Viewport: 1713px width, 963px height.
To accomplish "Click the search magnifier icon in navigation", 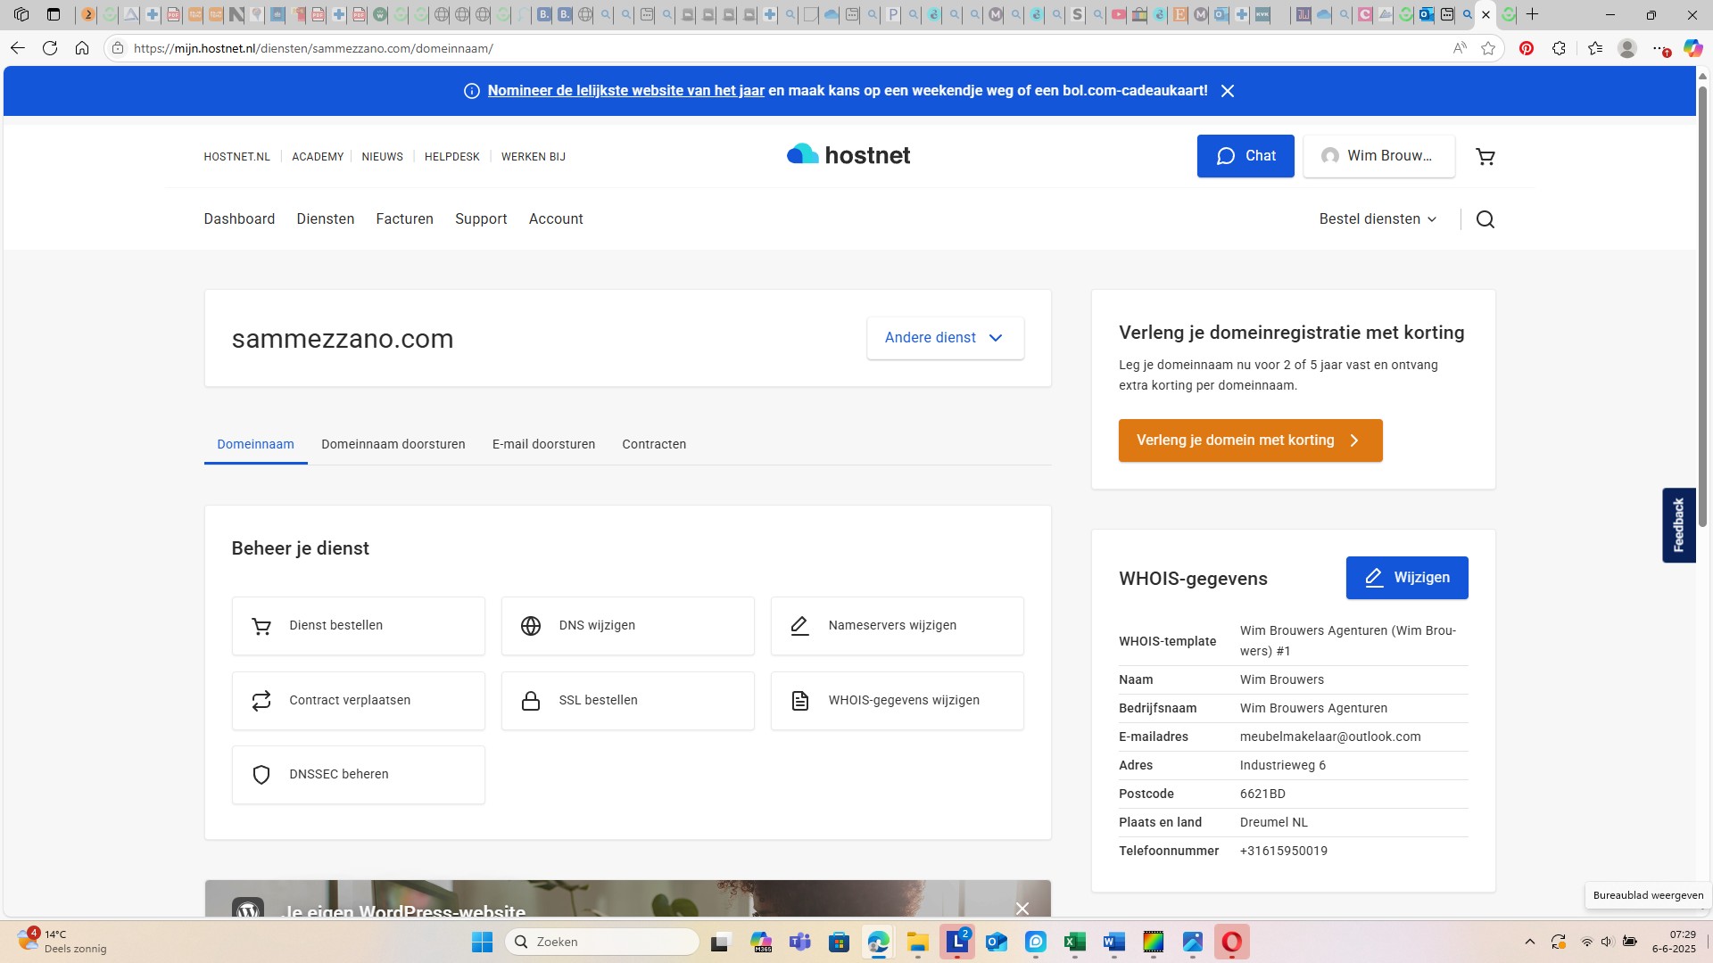I will click(1485, 219).
